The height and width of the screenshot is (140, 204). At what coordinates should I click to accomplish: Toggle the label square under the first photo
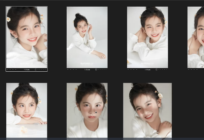[x=35, y=70]
